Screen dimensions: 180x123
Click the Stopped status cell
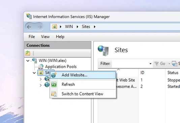point(174,80)
